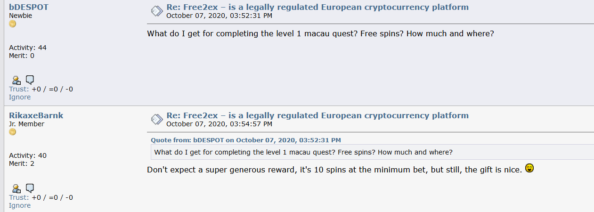Open the first post's 'Re: Free2ex' title link

317,7
